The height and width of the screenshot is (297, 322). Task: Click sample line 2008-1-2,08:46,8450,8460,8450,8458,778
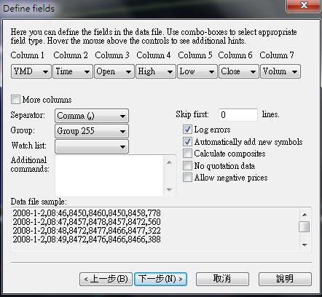(x=87, y=213)
